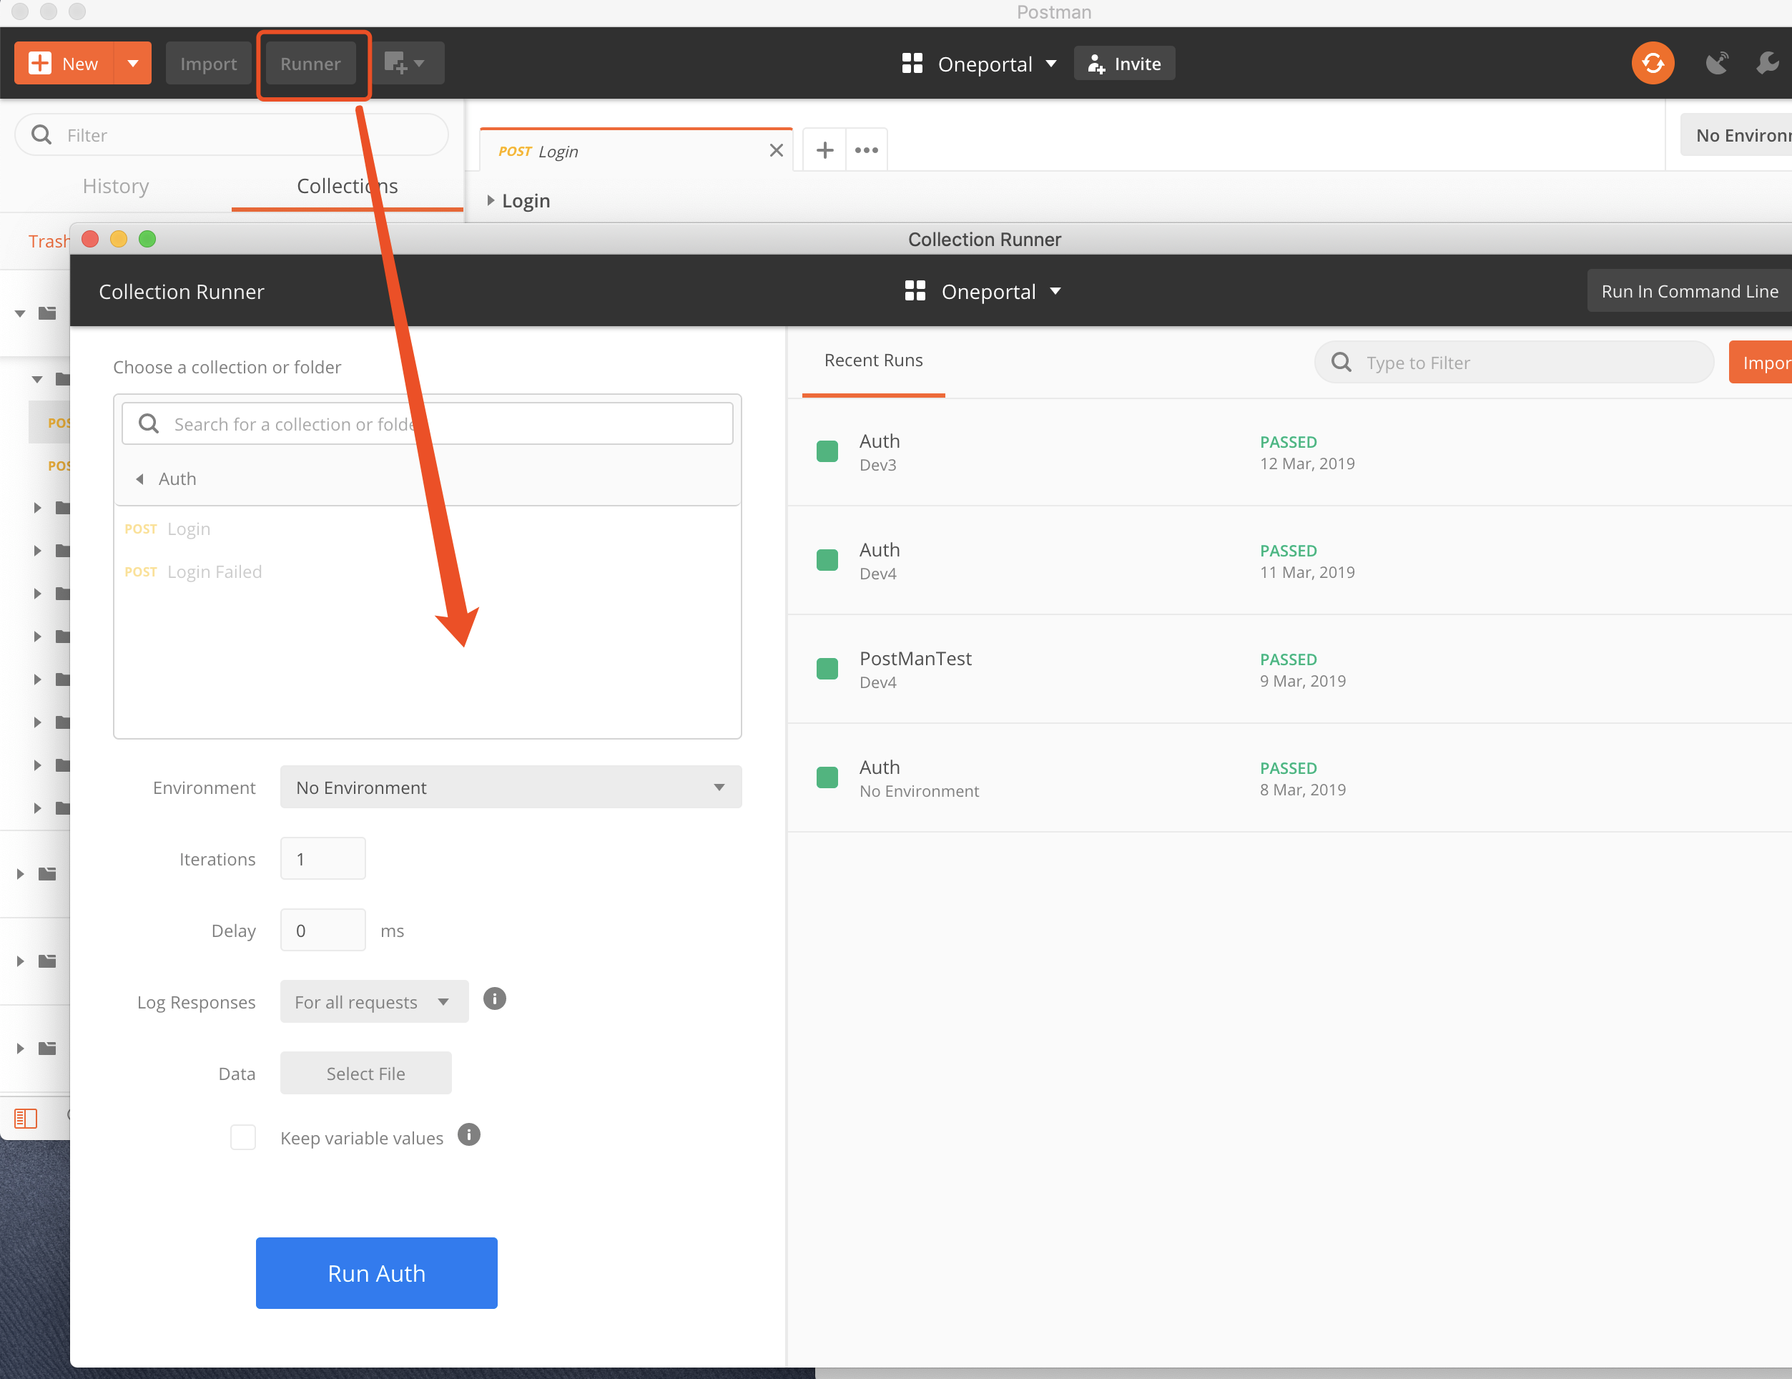
Task: Click the blue Run Auth button
Action: coord(377,1273)
